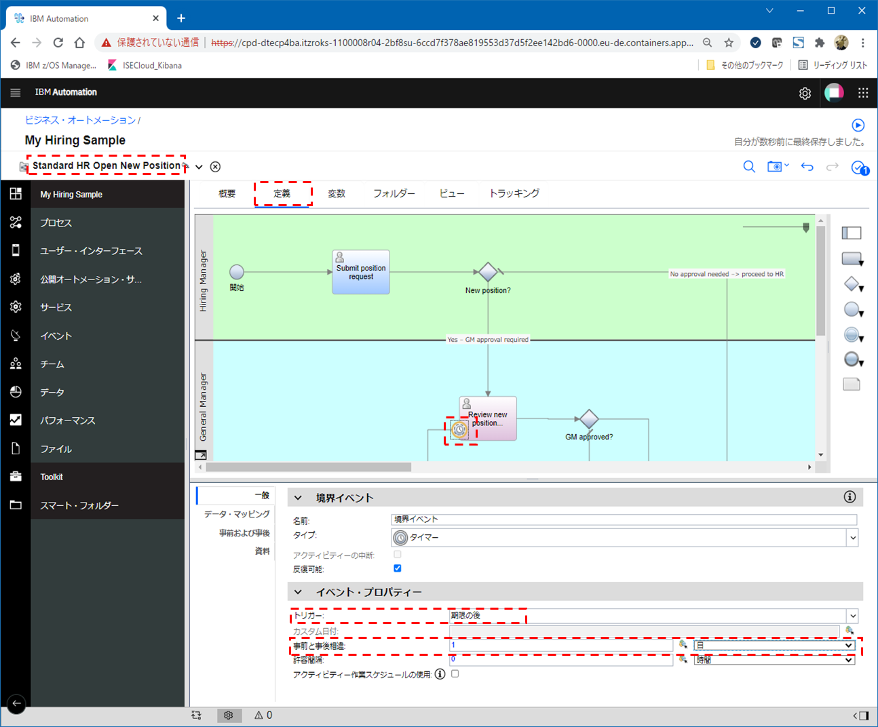Switch to the 概要 tab

coord(227,194)
